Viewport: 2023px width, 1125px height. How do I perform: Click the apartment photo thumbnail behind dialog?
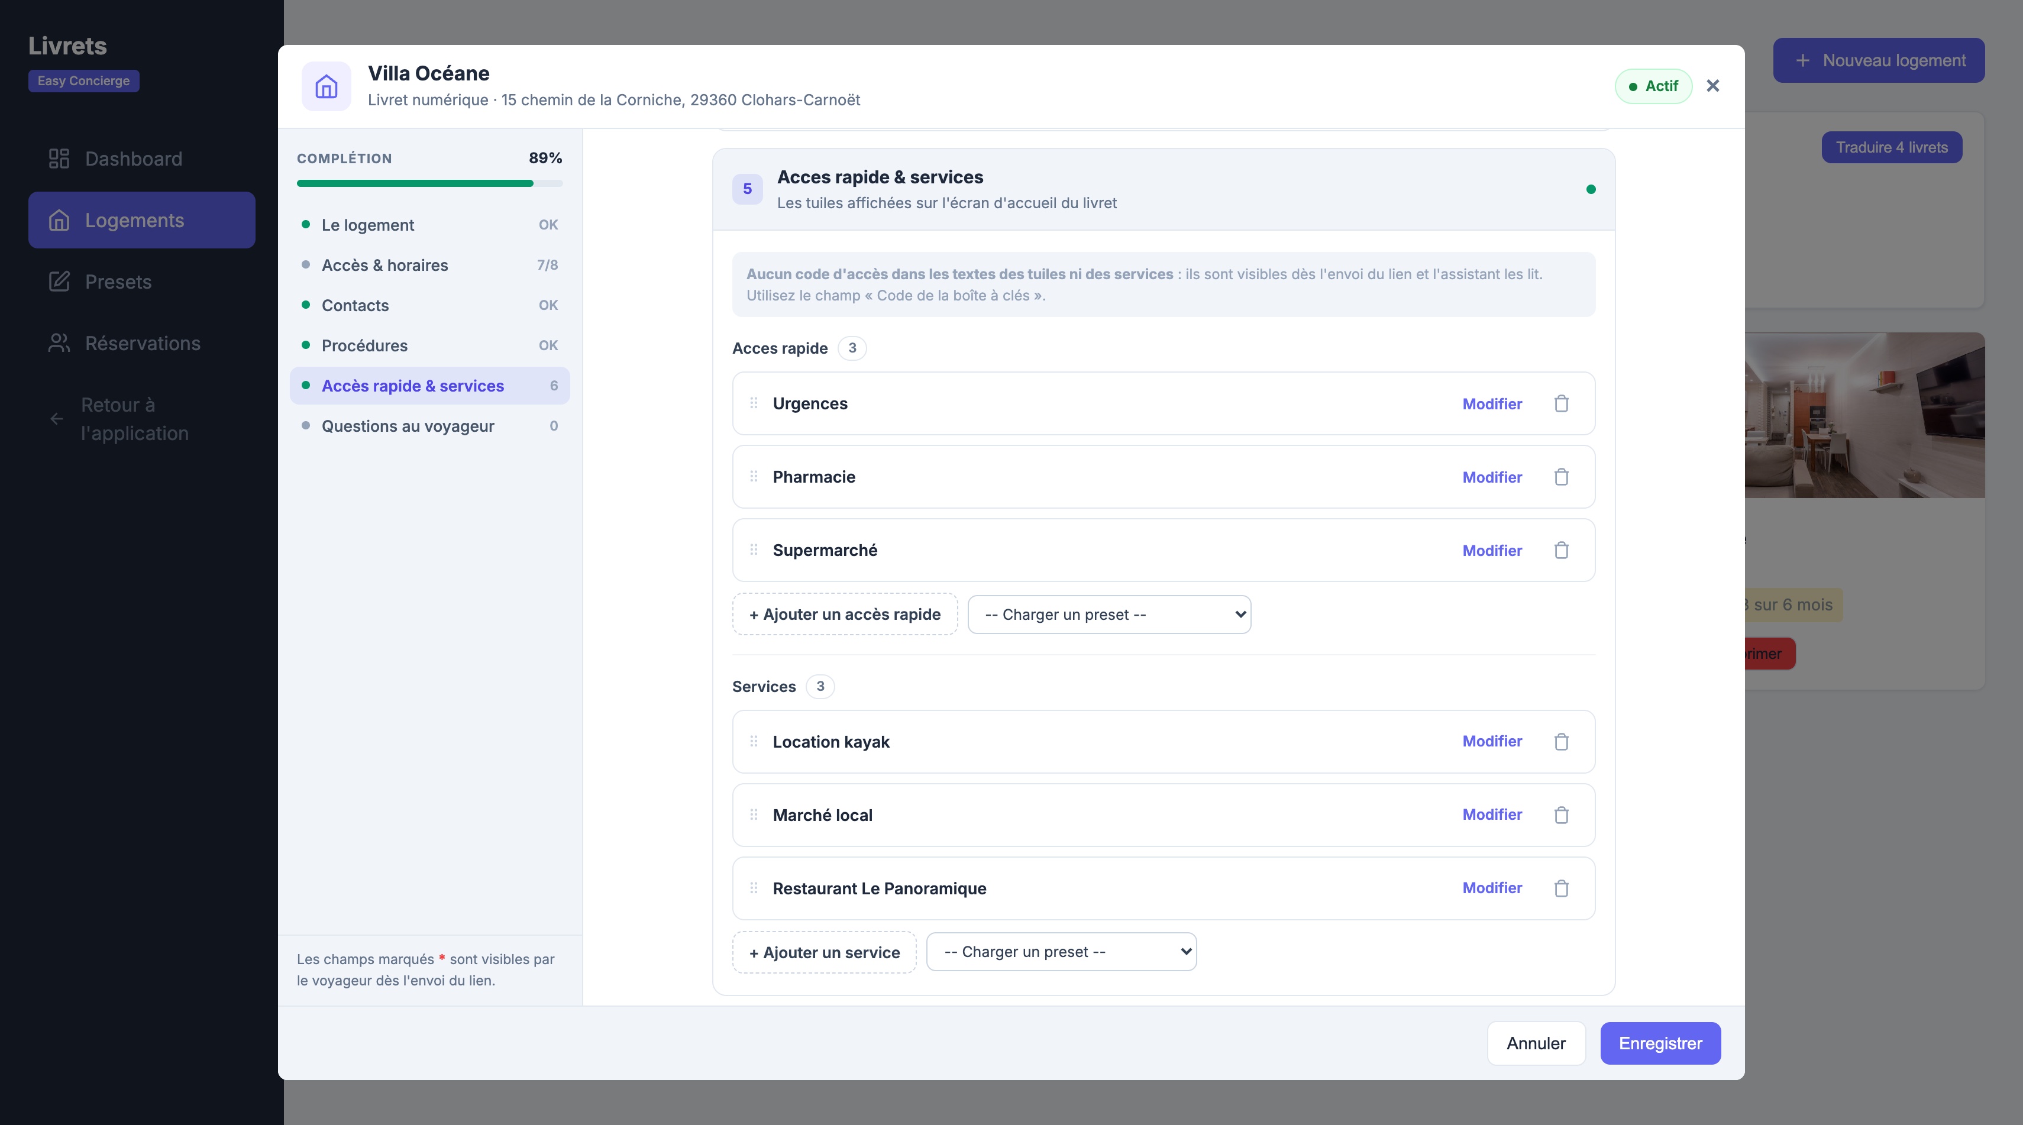tap(1864, 415)
